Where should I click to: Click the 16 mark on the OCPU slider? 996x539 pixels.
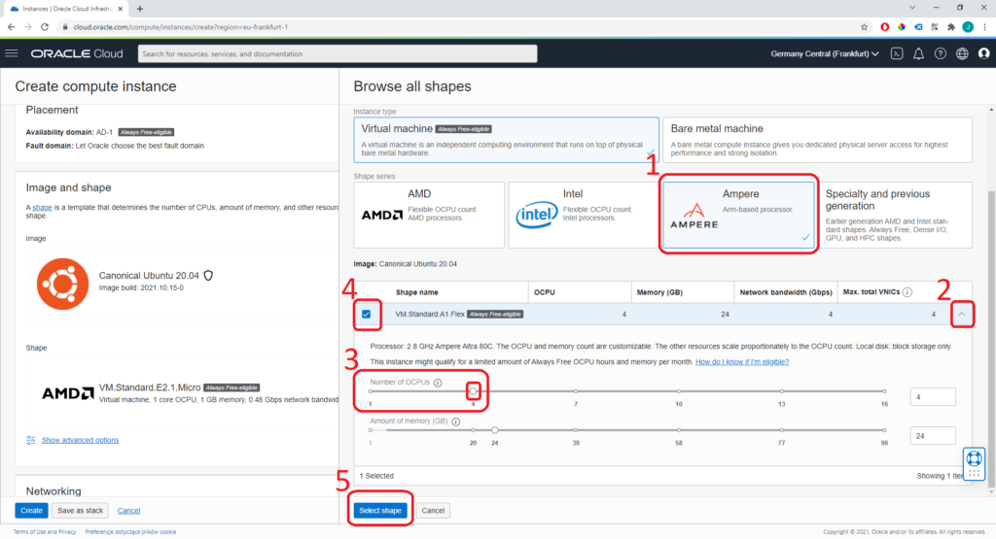click(x=884, y=391)
